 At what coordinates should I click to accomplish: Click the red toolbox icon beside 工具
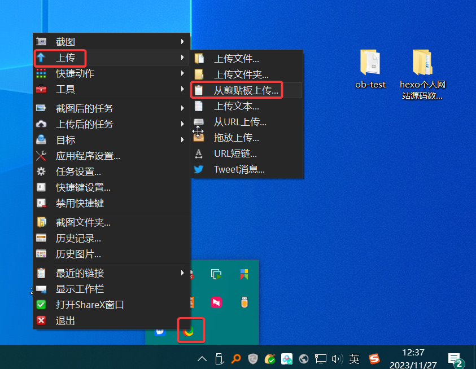pyautogui.click(x=41, y=89)
